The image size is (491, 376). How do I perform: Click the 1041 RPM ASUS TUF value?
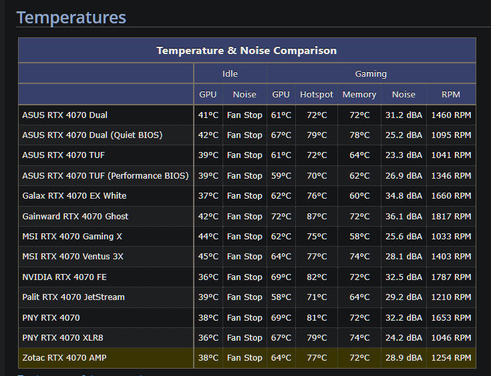[x=451, y=155]
